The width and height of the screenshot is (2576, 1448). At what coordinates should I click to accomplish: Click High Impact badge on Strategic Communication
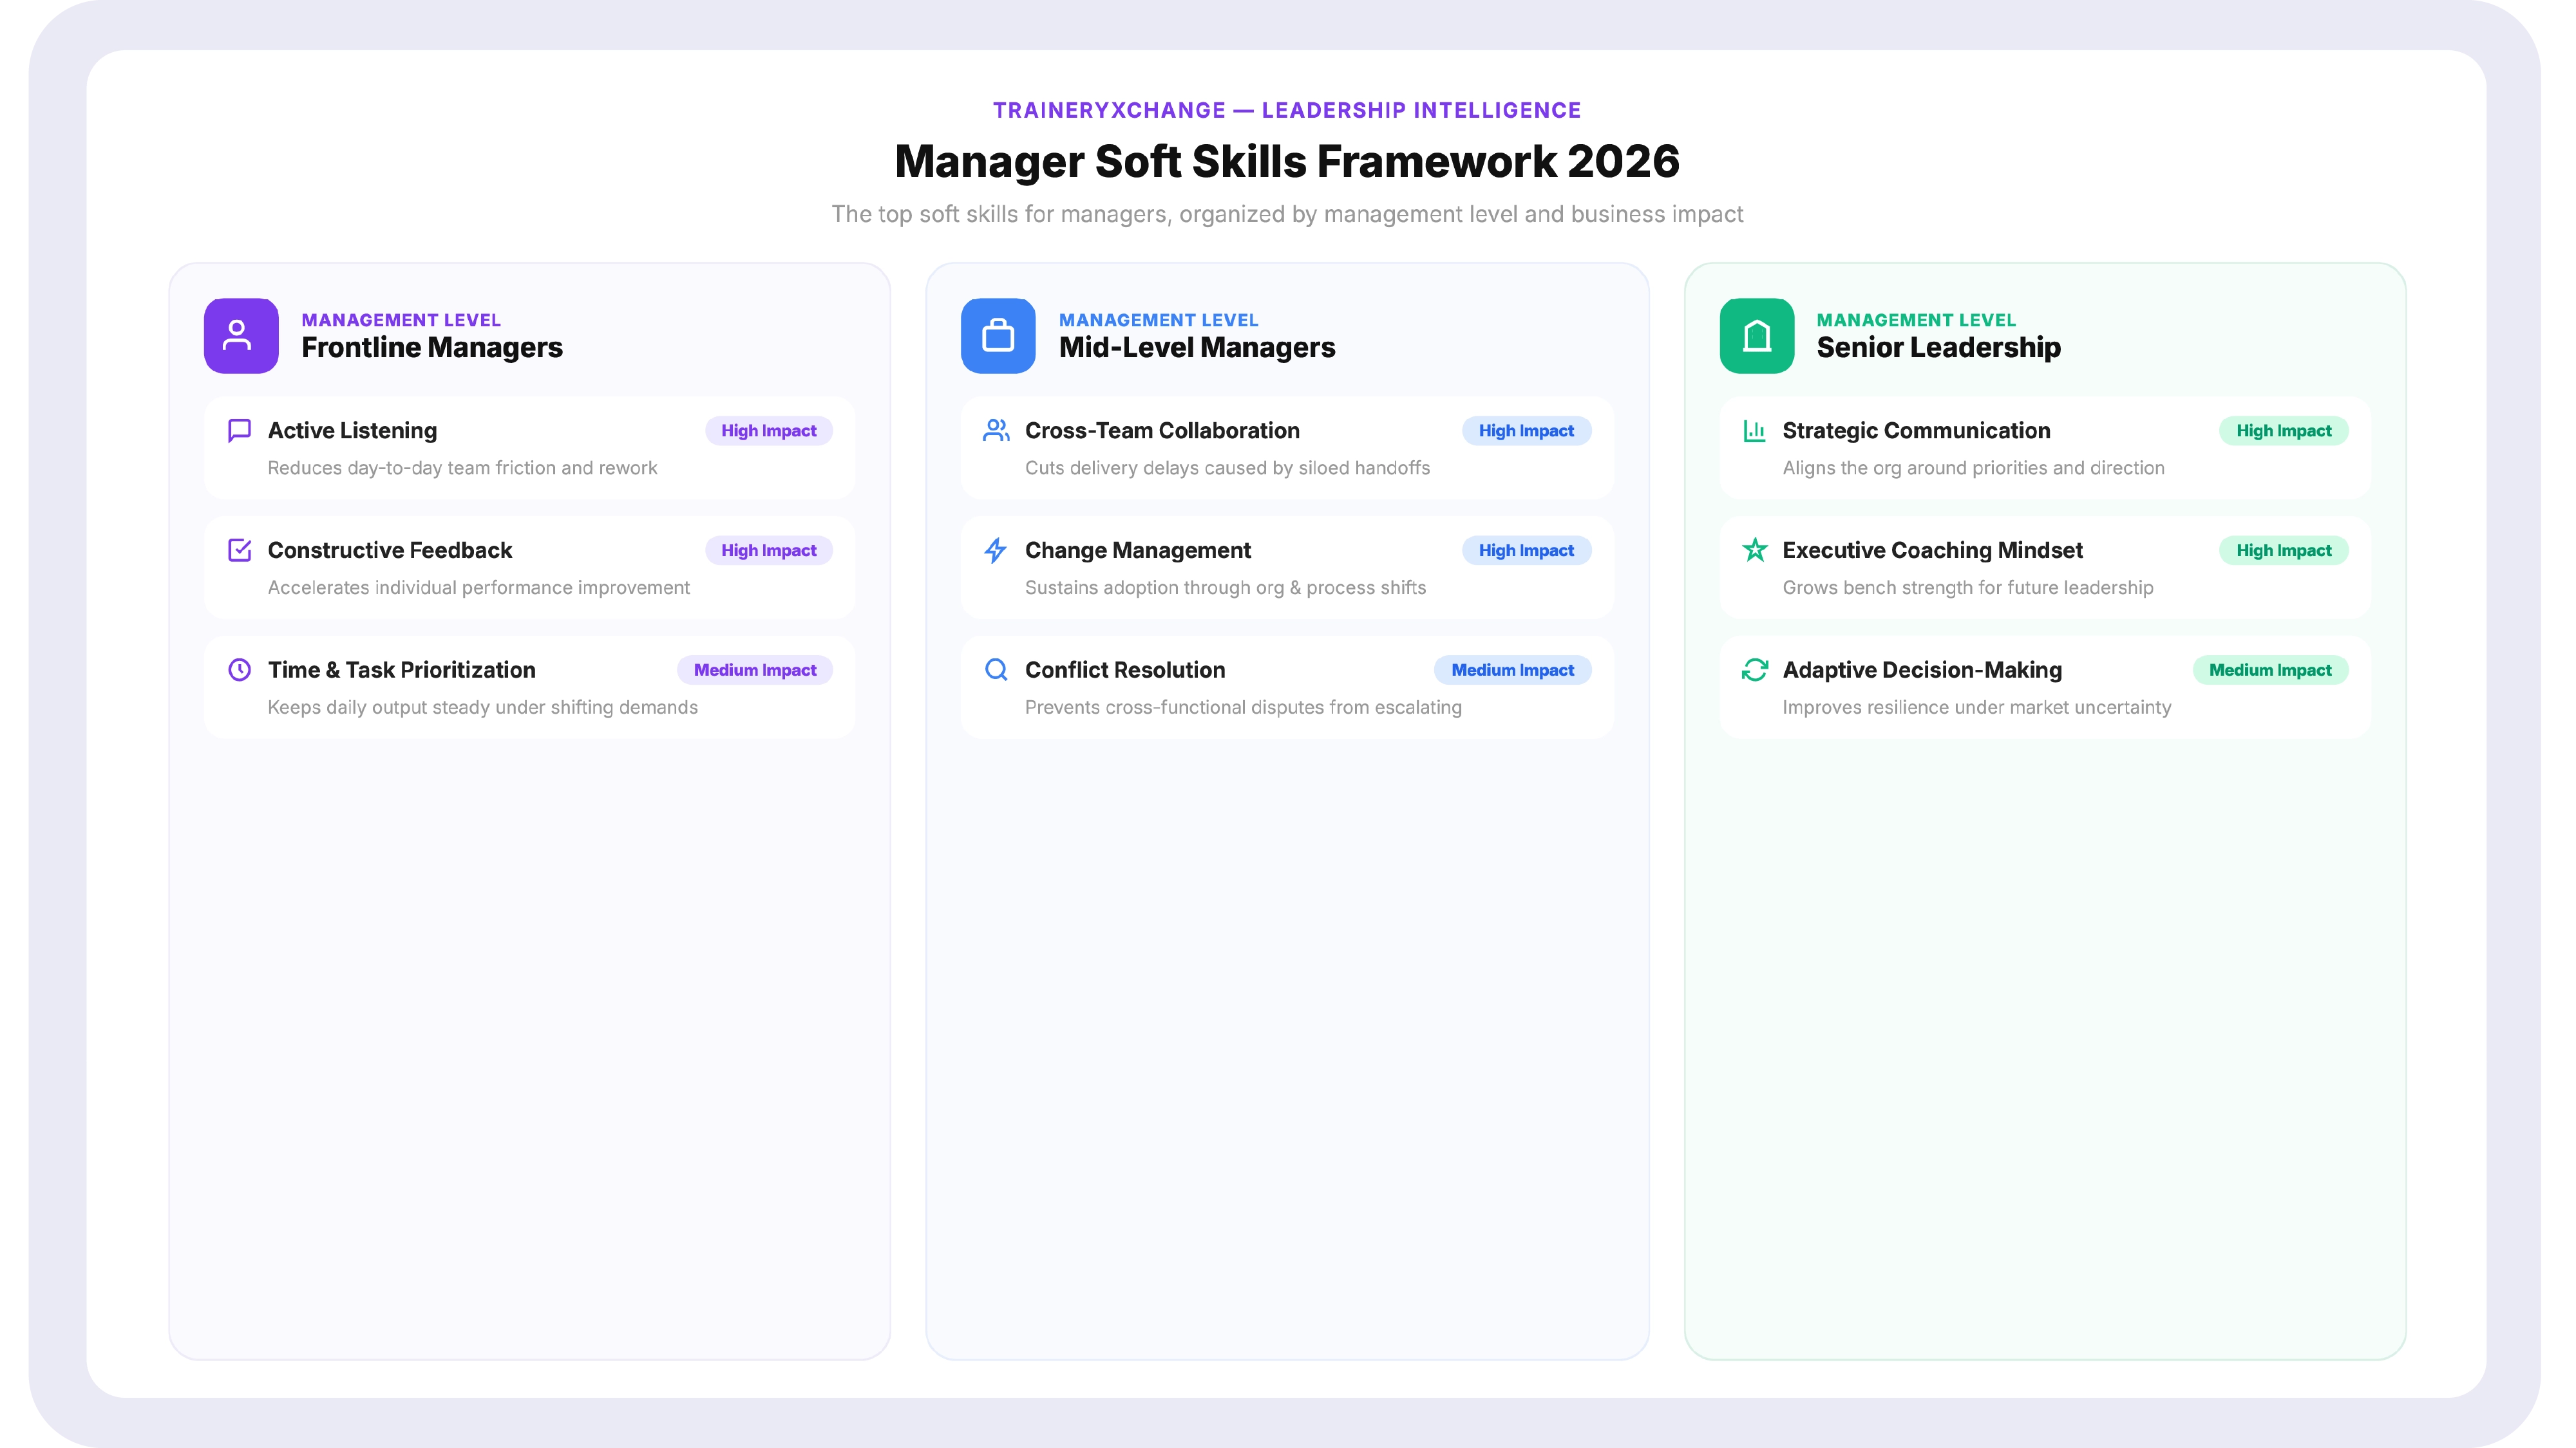[x=2284, y=431]
